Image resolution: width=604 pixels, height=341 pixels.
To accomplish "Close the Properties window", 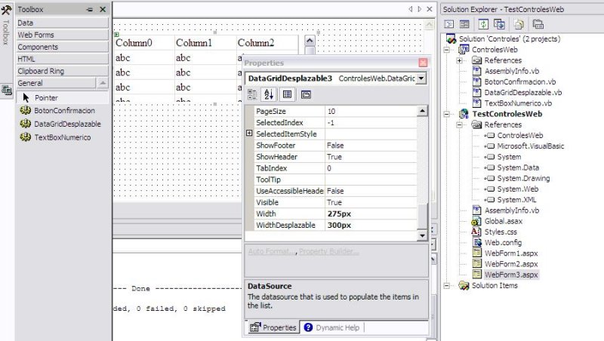I will click(423, 63).
